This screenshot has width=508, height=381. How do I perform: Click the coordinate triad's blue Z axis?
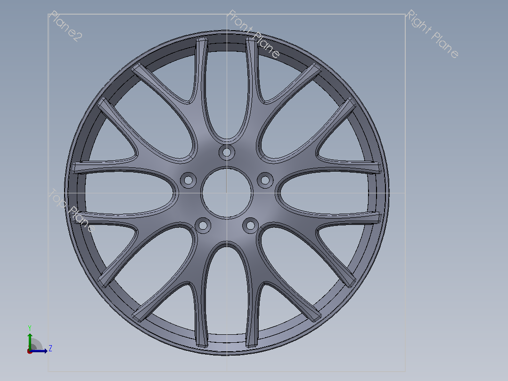coord(39,351)
